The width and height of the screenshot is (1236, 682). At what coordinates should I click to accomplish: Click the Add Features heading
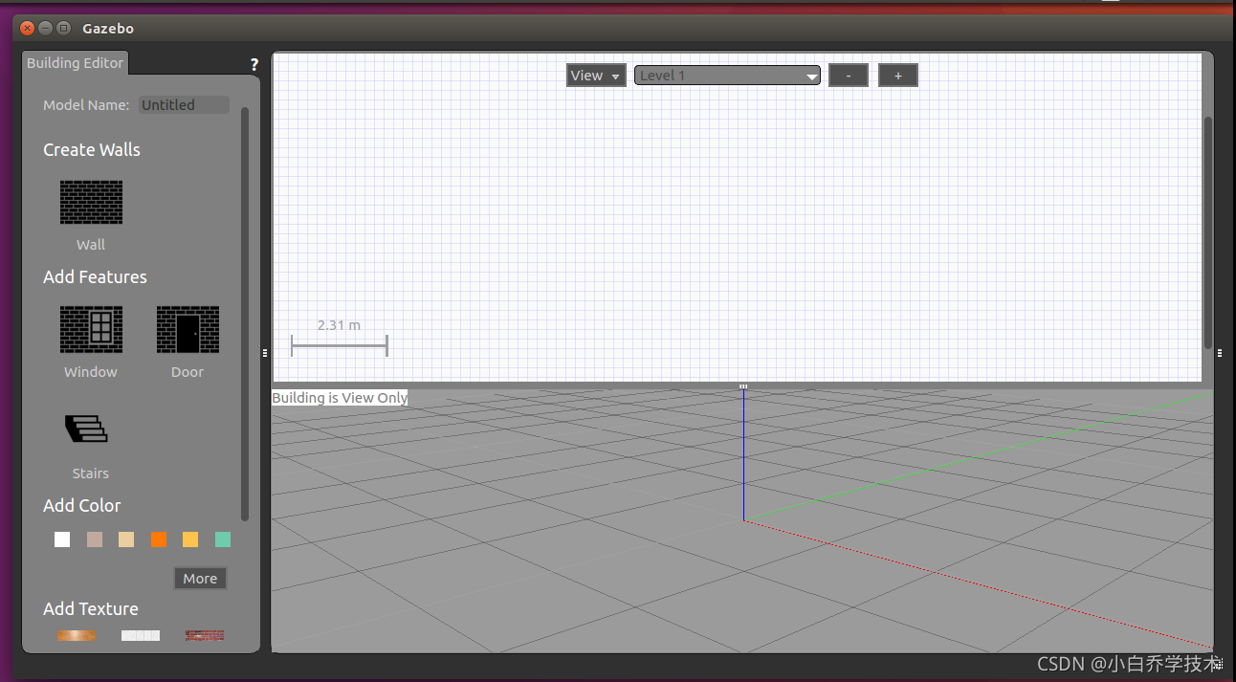point(95,277)
